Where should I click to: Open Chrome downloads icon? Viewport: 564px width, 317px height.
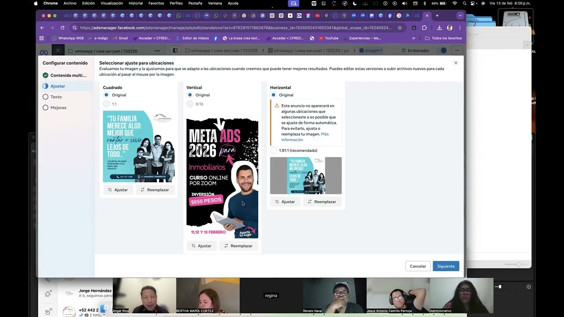pos(439,28)
